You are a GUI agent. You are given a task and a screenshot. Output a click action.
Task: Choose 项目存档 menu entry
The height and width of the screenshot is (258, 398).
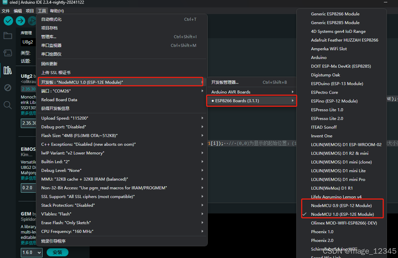(x=122, y=28)
